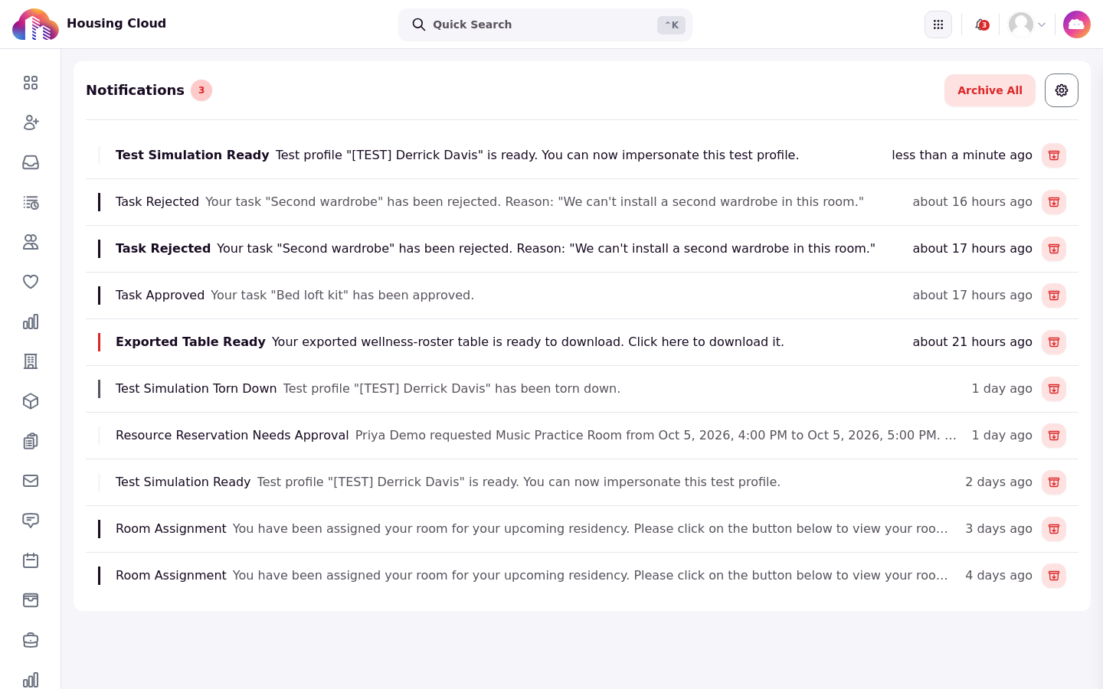Expand the user profile avatar dropdown
The image size is (1103, 689).
(x=1027, y=24)
